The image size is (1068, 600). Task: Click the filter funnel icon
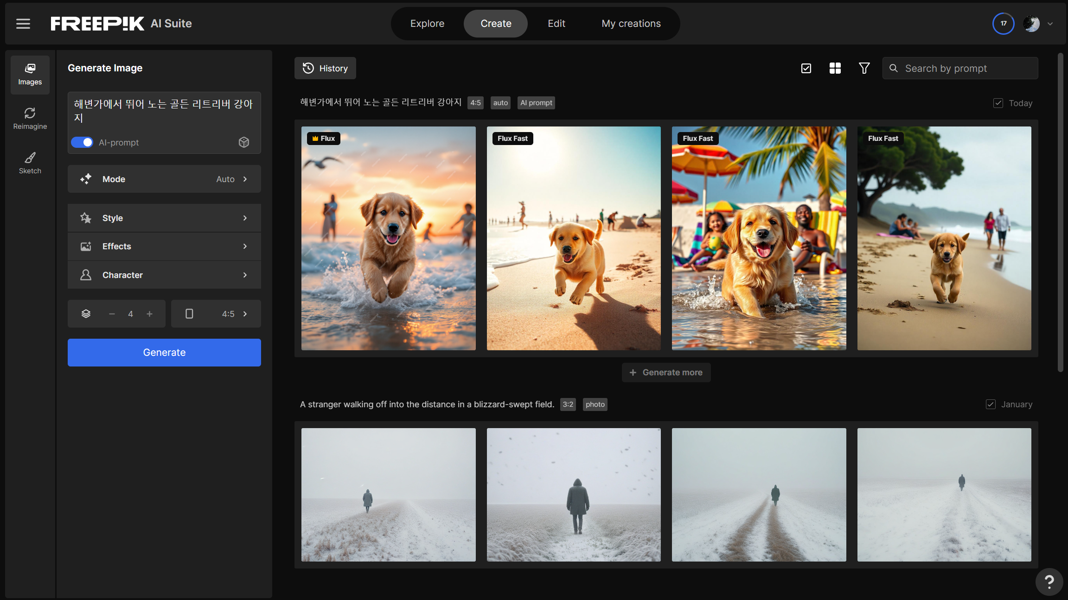click(864, 69)
